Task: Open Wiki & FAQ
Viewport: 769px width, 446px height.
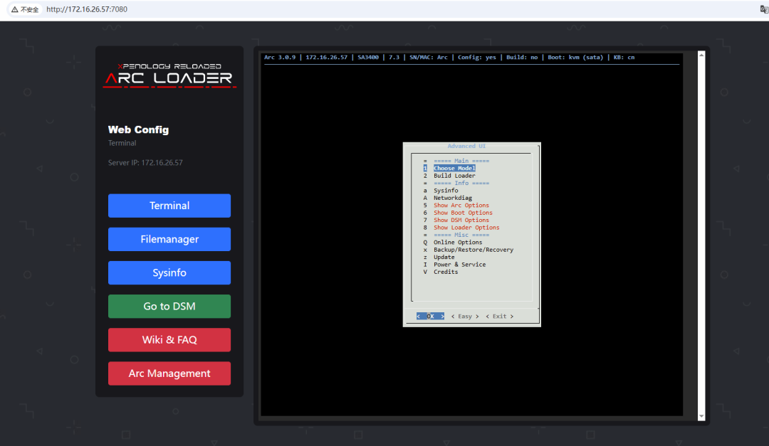Action: (169, 339)
